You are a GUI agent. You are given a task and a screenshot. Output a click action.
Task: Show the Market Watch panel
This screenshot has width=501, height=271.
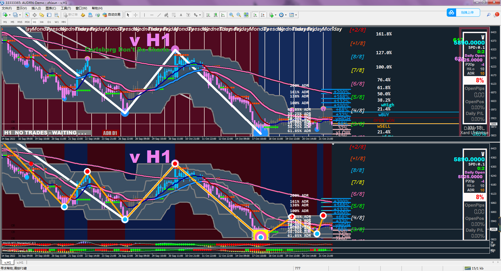(x=27, y=15)
